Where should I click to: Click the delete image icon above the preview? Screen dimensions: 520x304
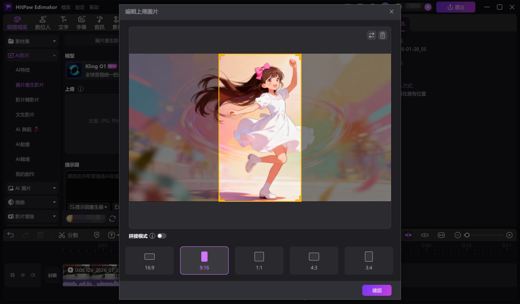coord(383,35)
